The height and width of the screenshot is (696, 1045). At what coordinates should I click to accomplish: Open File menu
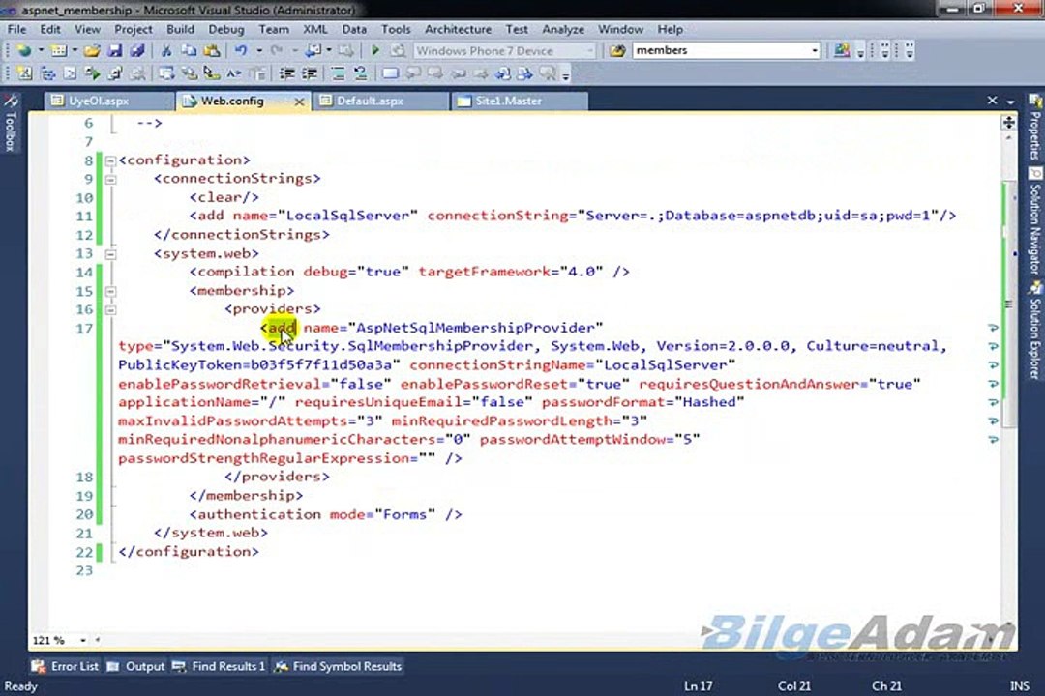click(x=16, y=29)
